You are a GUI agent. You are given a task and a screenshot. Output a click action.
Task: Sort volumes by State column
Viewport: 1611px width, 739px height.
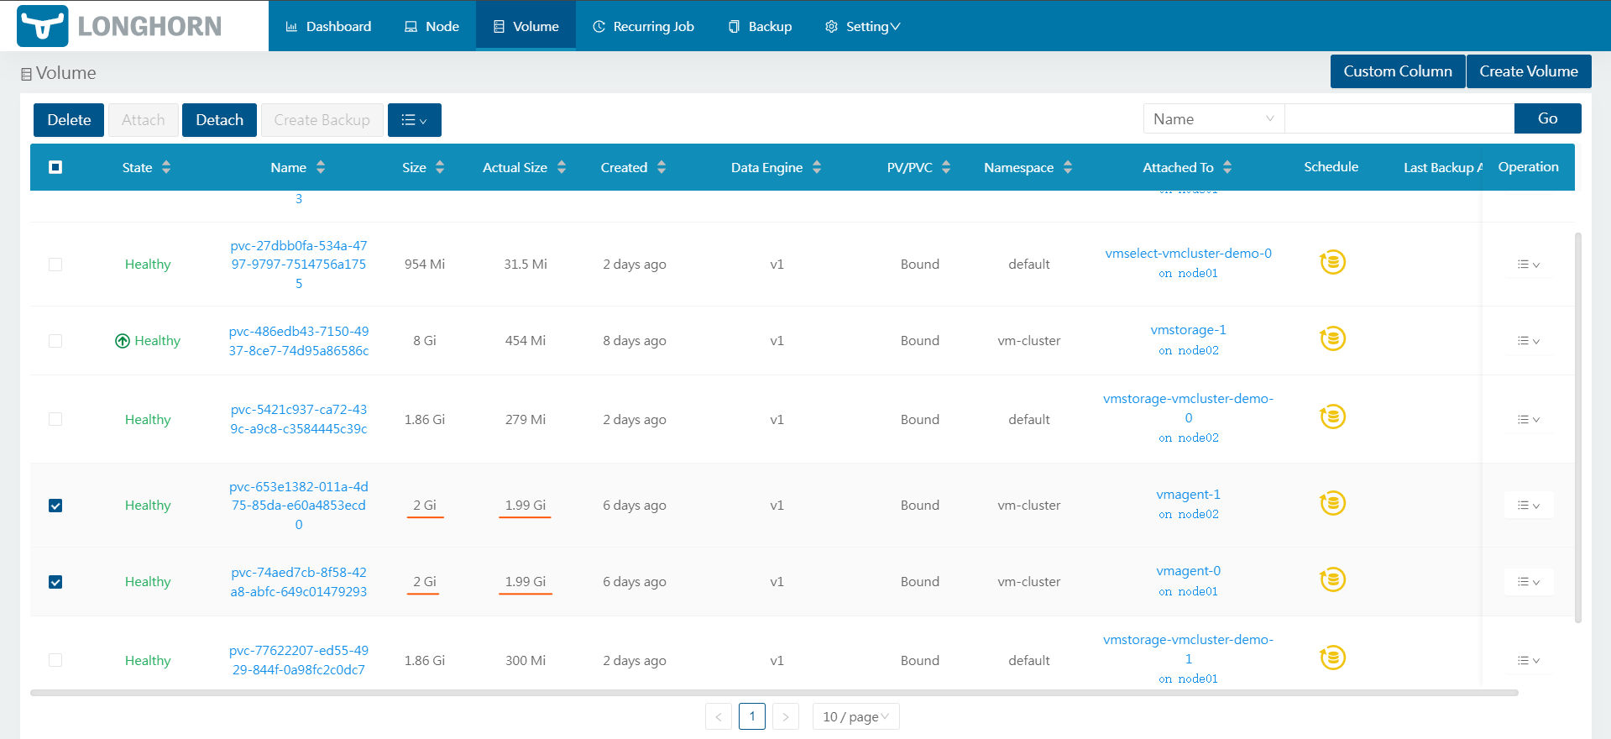(x=166, y=167)
